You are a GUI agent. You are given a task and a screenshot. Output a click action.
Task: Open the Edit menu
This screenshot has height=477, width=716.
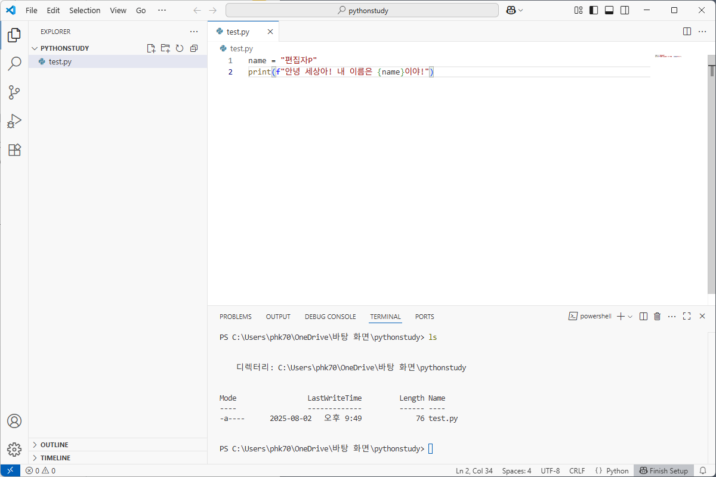point(53,10)
